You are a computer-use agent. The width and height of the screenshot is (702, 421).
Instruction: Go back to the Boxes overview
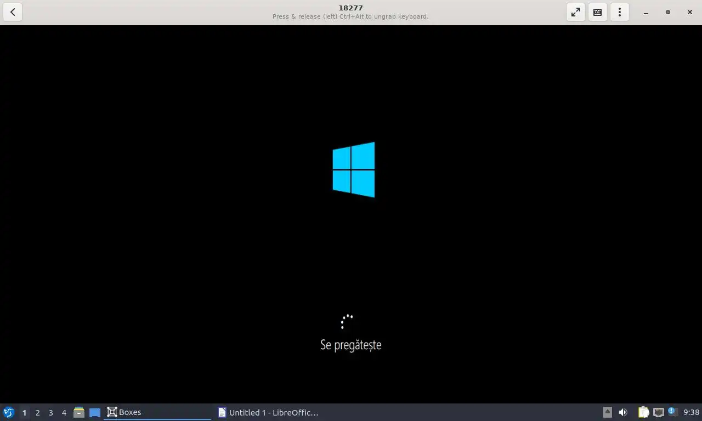pyautogui.click(x=13, y=12)
